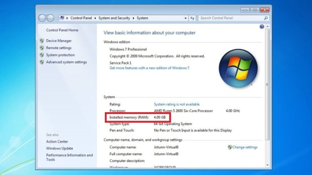312x175 pixels.
Task: Minimize the System window
Action: 245,10
